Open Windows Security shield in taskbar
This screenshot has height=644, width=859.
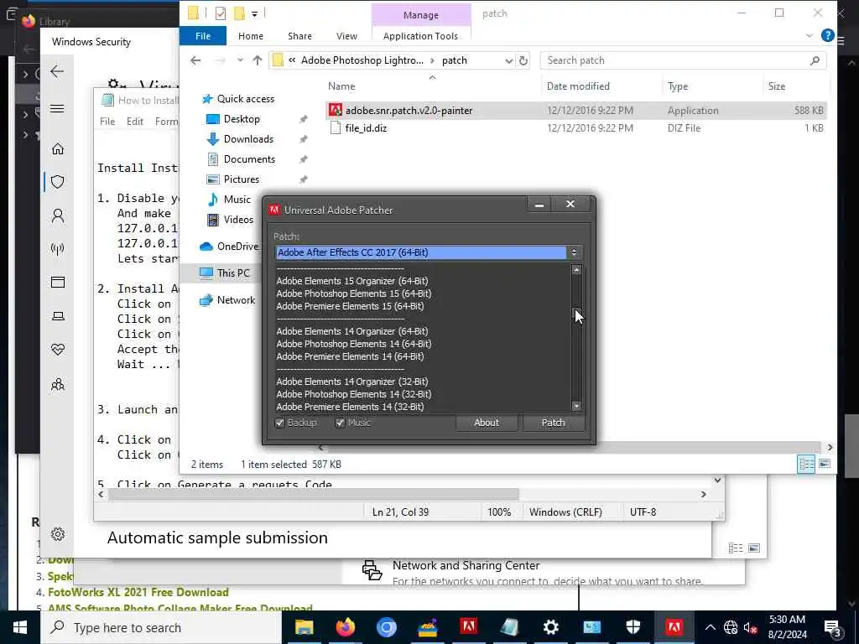[x=633, y=627]
